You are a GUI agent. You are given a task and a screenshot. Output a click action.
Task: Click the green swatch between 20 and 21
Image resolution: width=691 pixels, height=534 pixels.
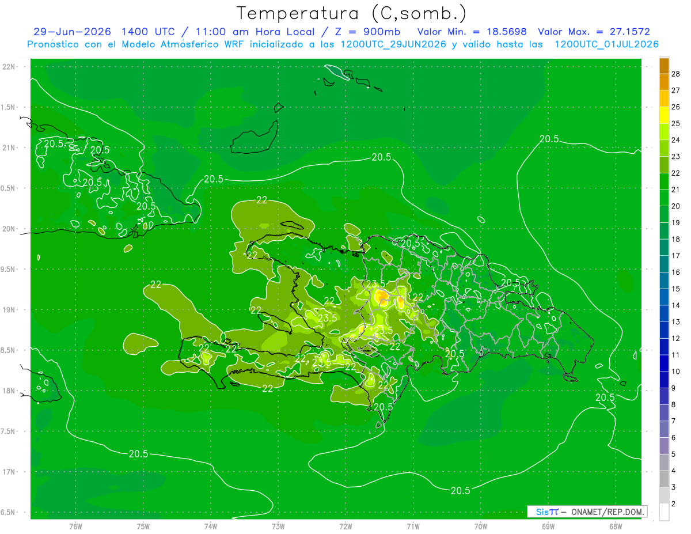click(664, 198)
